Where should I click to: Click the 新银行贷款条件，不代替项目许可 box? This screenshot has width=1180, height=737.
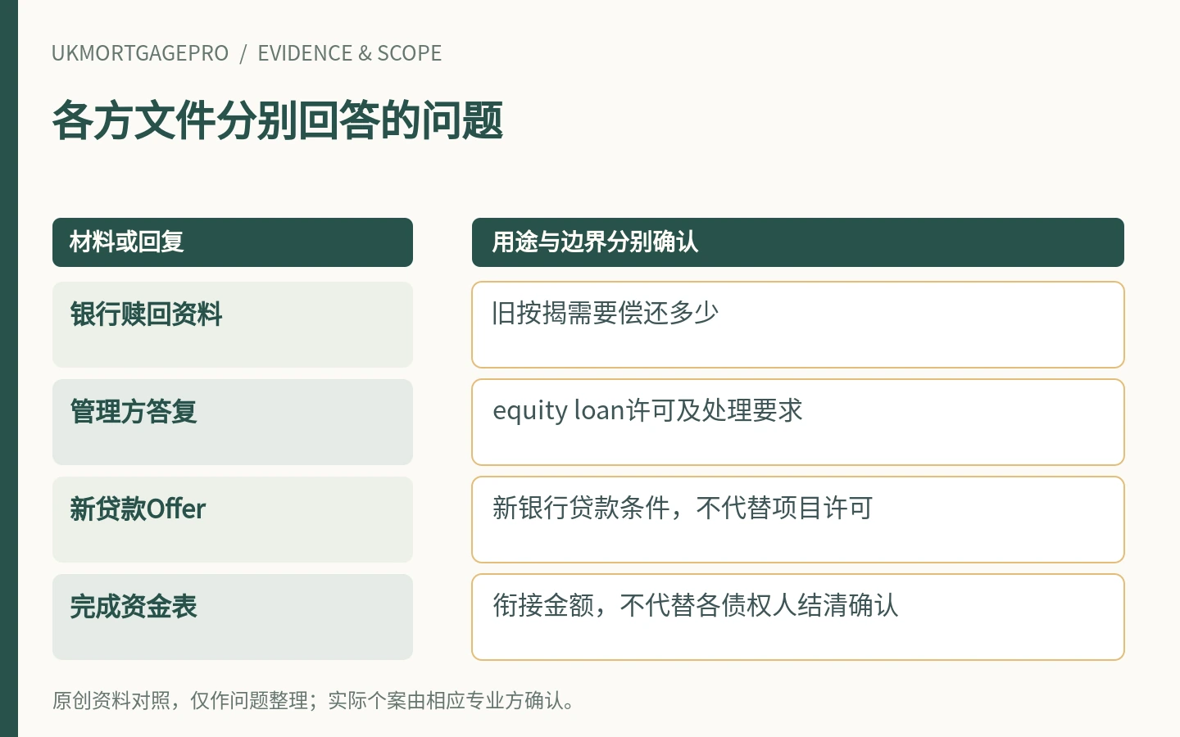click(x=798, y=519)
